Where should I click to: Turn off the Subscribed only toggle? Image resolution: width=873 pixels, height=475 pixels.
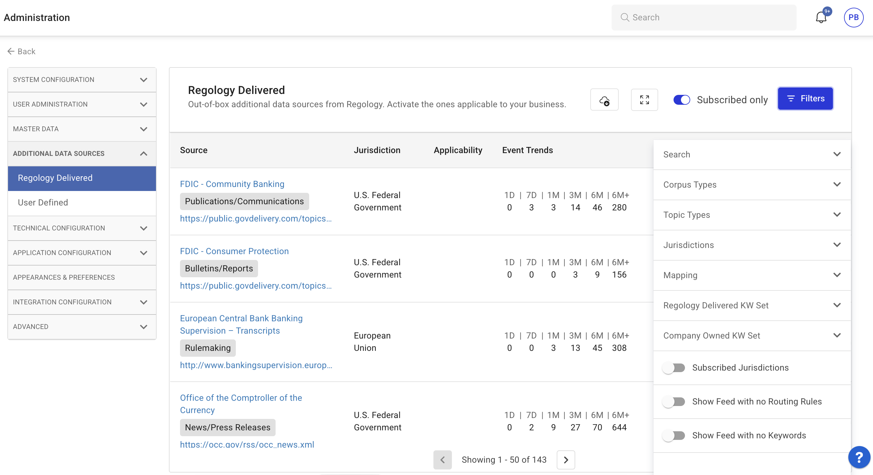pyautogui.click(x=682, y=100)
